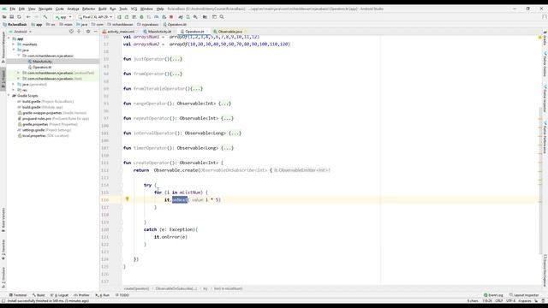Open the Terminal tool window
The height and width of the screenshot is (308, 548).
click(18, 295)
